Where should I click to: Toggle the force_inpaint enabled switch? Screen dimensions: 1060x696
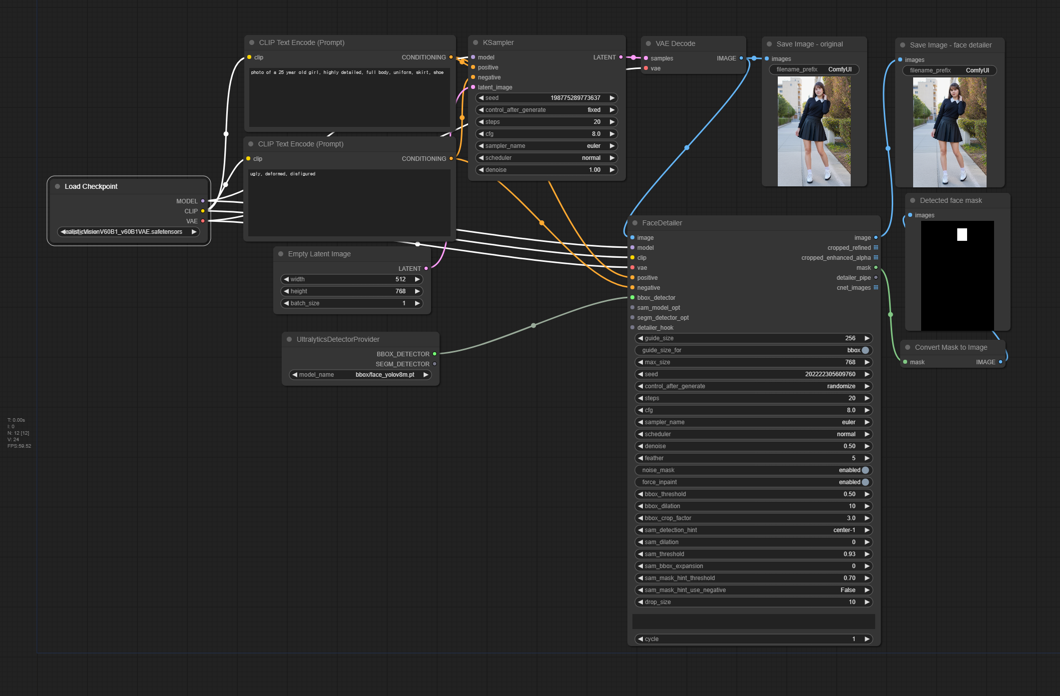click(x=865, y=482)
